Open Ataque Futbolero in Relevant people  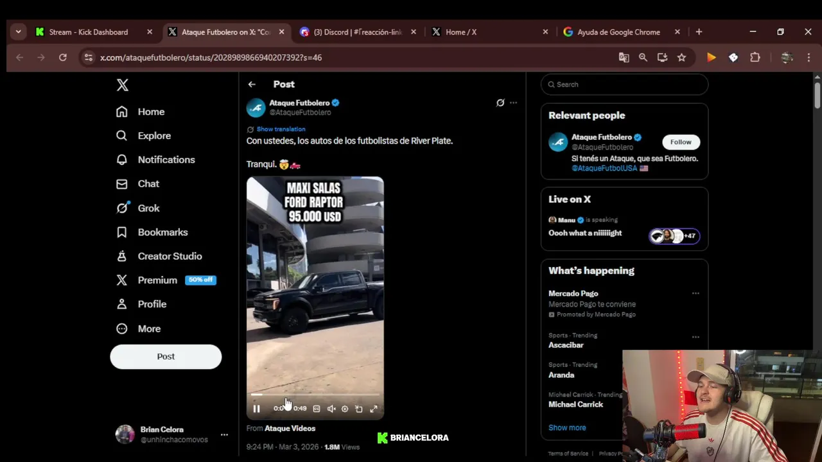tap(602, 137)
